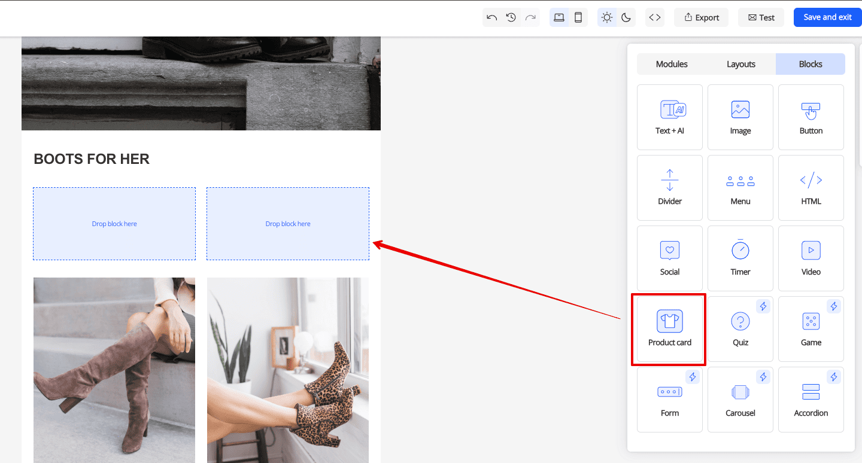Pick the Quiz block
Image resolution: width=862 pixels, height=463 pixels.
tap(740, 329)
